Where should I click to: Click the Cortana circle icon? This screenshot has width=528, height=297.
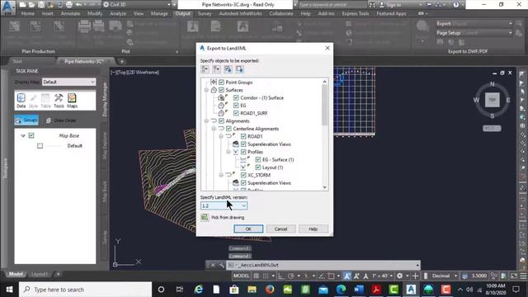tap(161, 290)
